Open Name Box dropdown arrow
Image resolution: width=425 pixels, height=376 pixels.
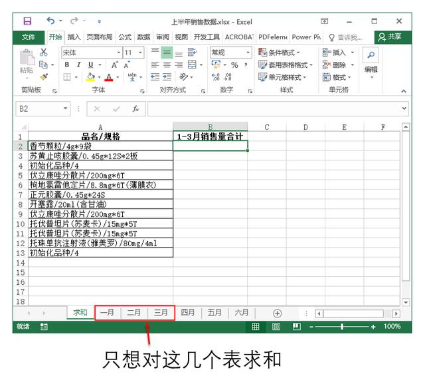[65, 108]
